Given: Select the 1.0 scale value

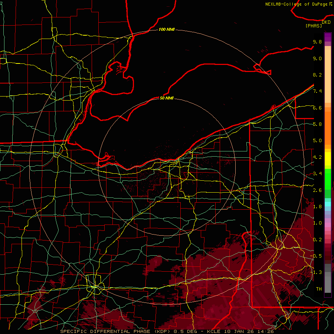Looking at the screenshot, I should 317,223.
